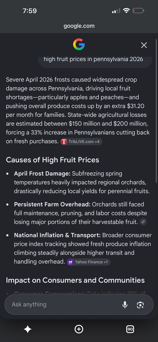This screenshot has height=342, width=158.
Task: Tap the red TribLIVE logo icon
Action: (64, 142)
